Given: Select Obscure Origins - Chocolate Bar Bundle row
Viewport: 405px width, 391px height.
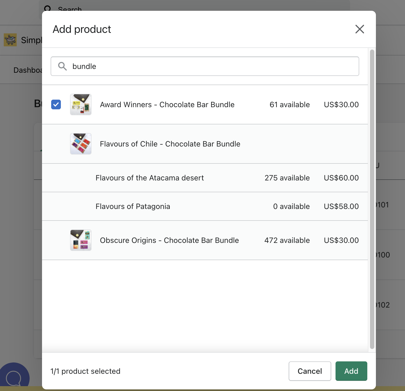Looking at the screenshot, I should (169, 240).
